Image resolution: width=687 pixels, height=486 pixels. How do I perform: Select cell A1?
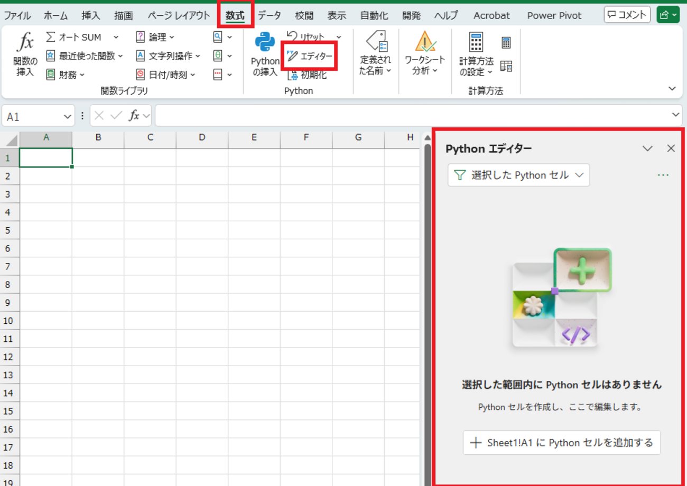click(x=46, y=158)
